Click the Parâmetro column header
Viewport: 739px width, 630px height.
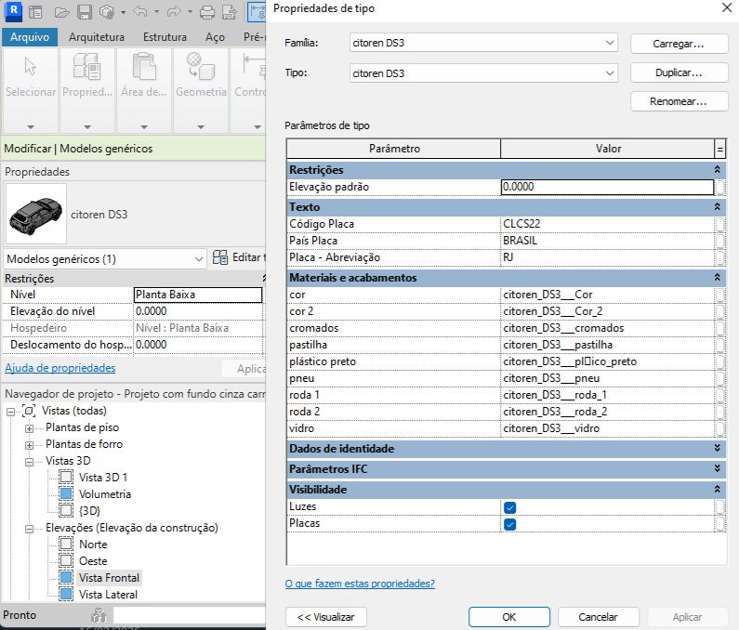pyautogui.click(x=393, y=149)
